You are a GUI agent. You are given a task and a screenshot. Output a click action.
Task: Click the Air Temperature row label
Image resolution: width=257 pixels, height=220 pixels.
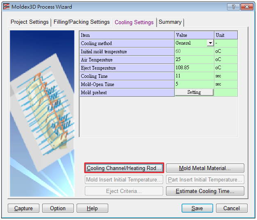[127, 60]
